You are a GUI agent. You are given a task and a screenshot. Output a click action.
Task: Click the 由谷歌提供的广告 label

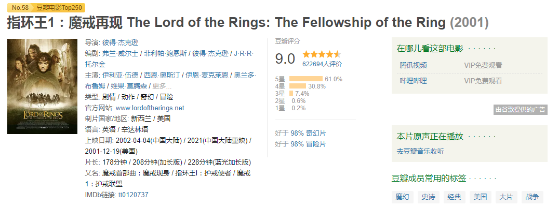pyautogui.click(x=521, y=109)
